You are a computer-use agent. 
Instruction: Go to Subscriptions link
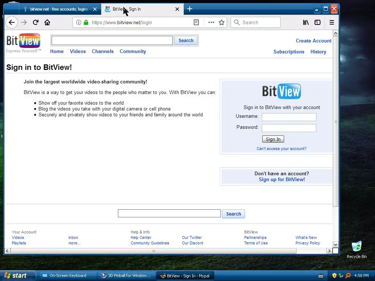pos(289,52)
